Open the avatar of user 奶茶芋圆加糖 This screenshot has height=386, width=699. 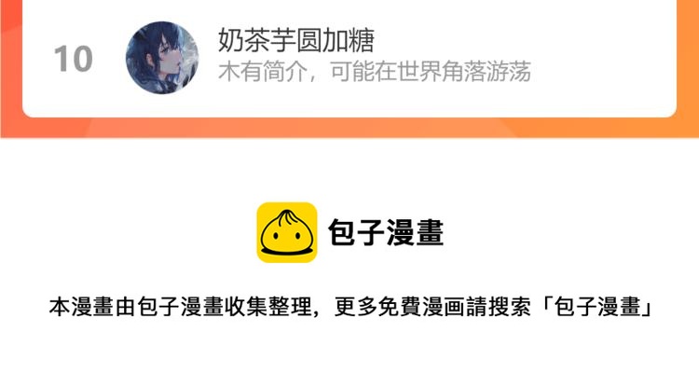[162, 58]
